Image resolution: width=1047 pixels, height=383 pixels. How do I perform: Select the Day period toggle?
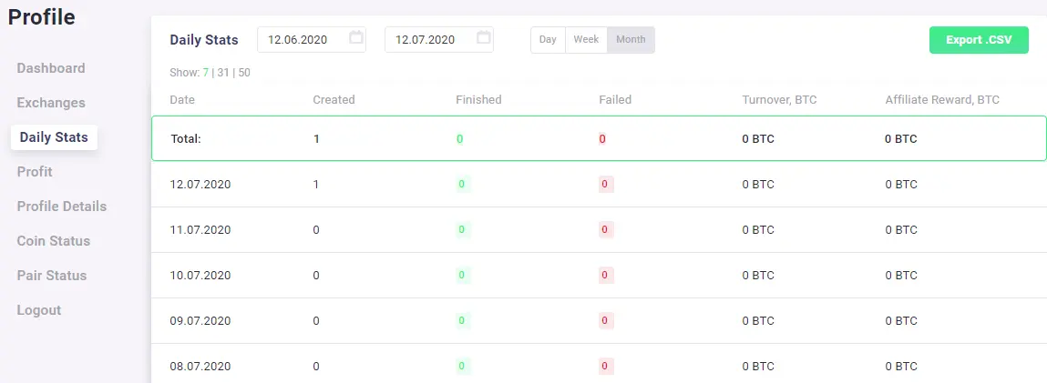pos(549,39)
